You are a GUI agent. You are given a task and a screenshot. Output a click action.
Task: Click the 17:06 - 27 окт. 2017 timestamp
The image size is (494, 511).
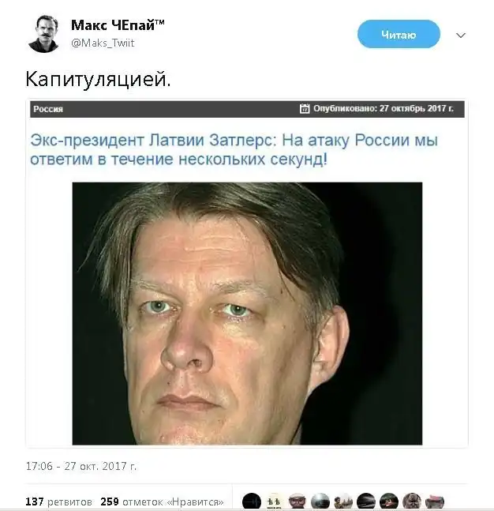coord(81,466)
